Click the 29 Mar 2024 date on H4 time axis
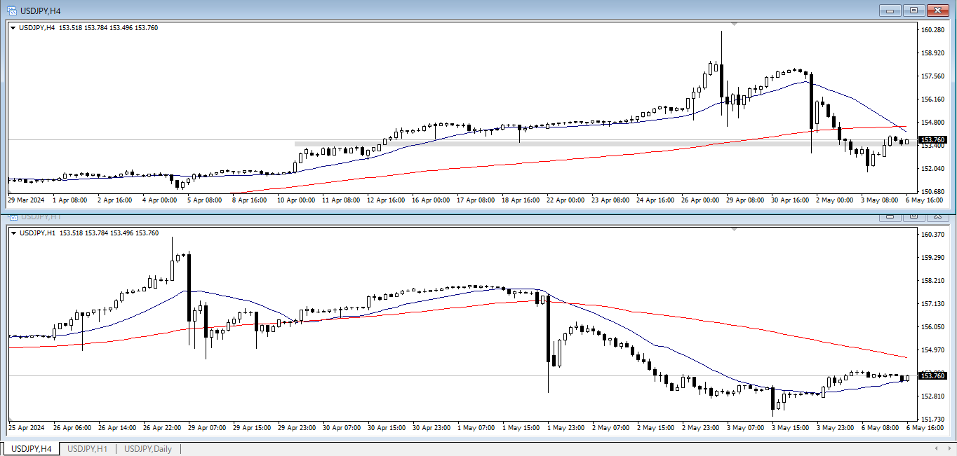957x456 pixels. coord(26,200)
